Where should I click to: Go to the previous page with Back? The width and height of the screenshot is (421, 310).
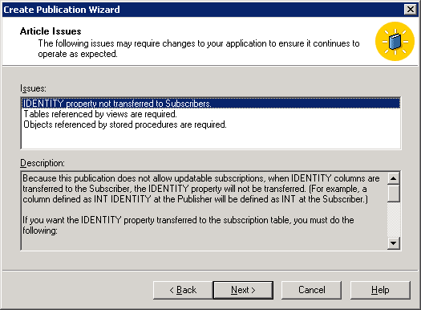(183, 290)
